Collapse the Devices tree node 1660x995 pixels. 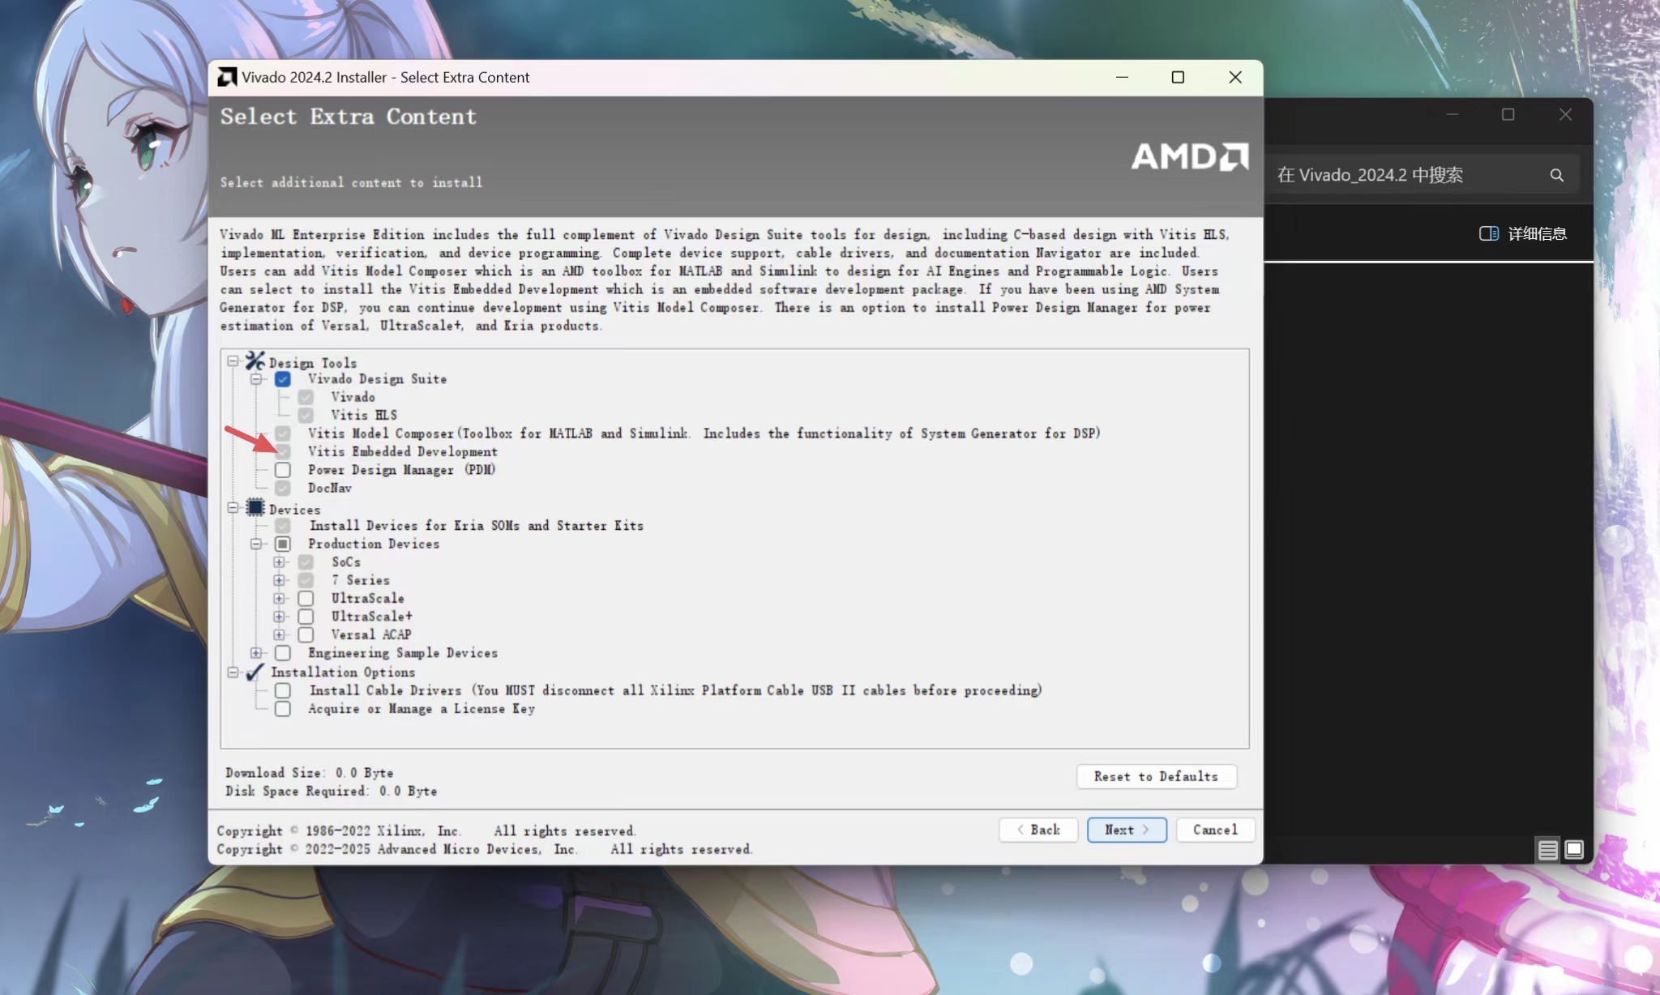233,508
